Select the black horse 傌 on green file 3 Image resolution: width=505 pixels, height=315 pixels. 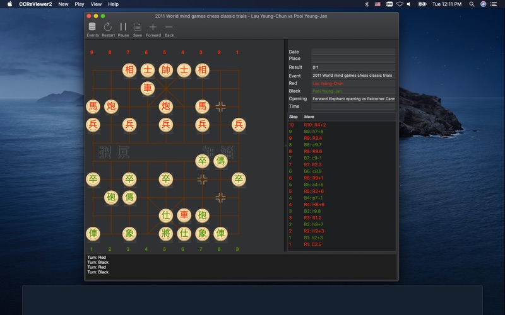129,197
